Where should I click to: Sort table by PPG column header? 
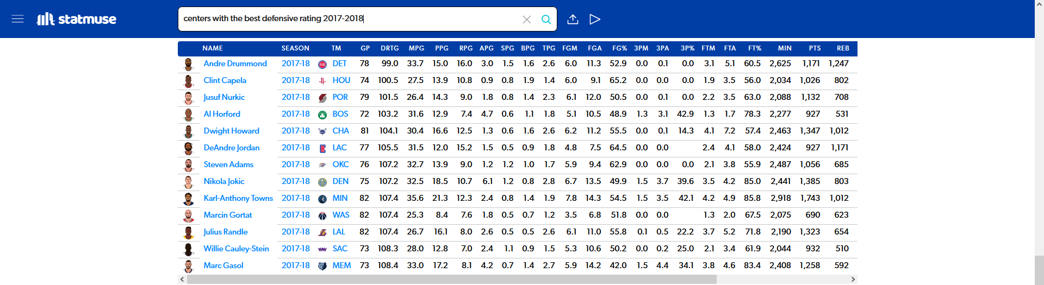pyautogui.click(x=442, y=48)
